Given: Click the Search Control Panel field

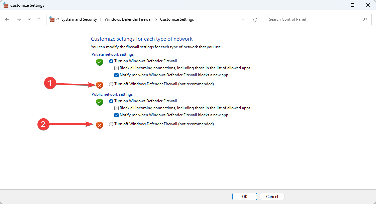Looking at the screenshot, I should pyautogui.click(x=319, y=19).
